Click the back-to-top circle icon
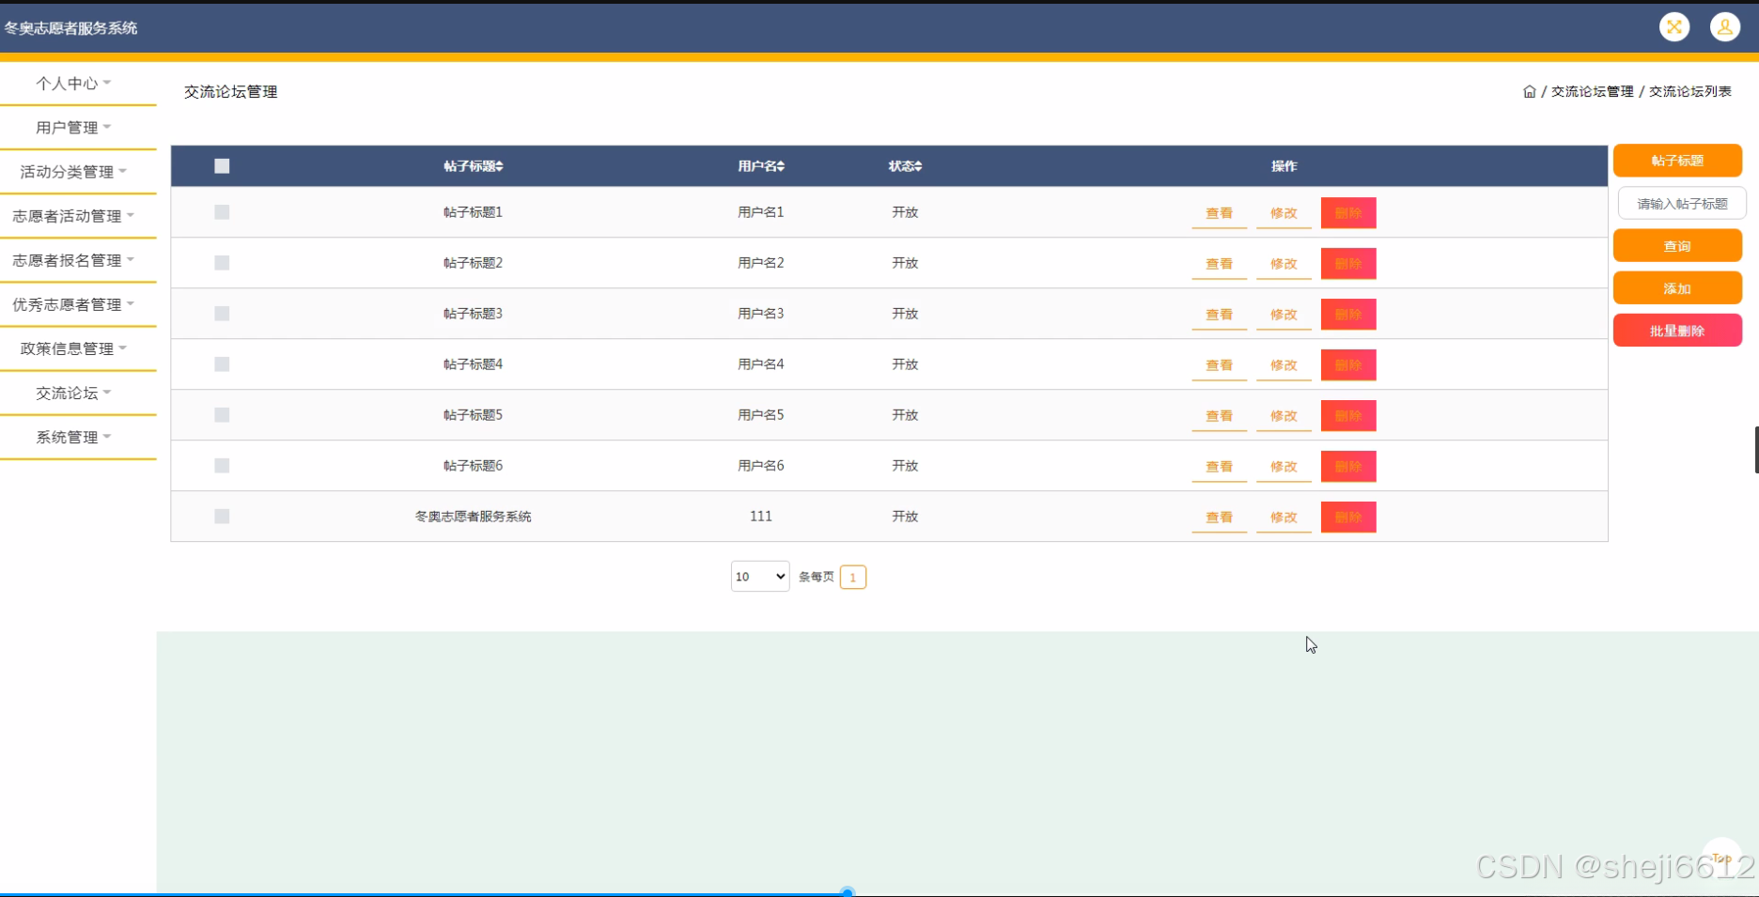This screenshot has width=1759, height=897. coord(1720,856)
